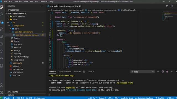Click the UseEffectExample breadcrumb
This screenshot has width=177, height=99.
coord(128,10)
